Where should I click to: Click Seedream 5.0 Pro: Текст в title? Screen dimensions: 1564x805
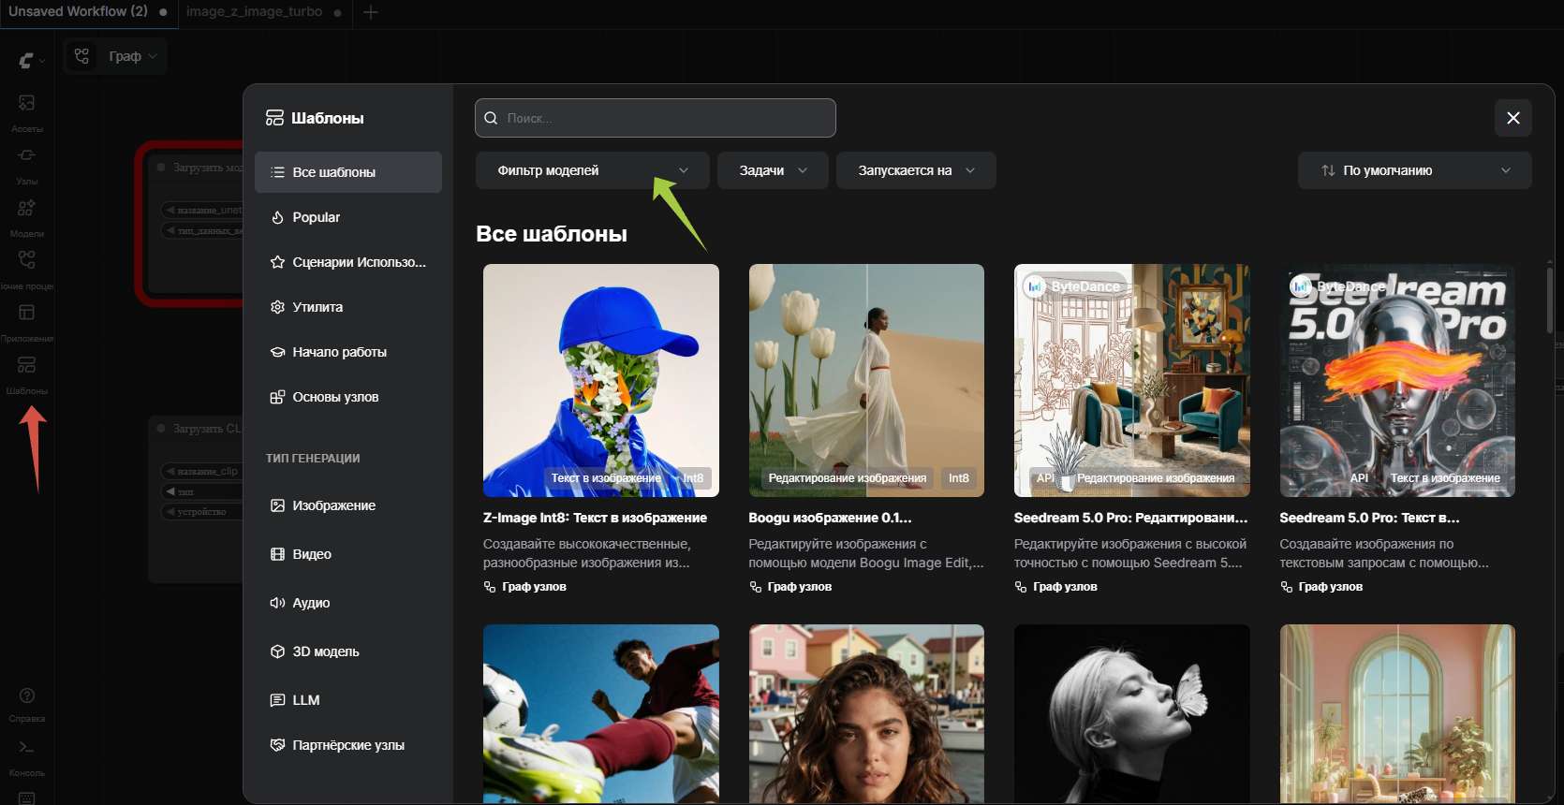point(1369,518)
